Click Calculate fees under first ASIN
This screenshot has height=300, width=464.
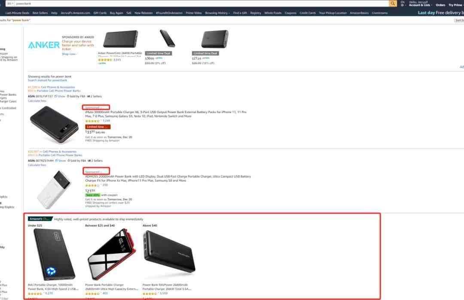click(37, 101)
